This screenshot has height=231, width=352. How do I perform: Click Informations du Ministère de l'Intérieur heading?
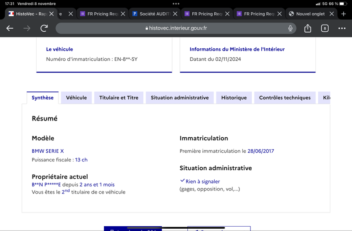(237, 49)
